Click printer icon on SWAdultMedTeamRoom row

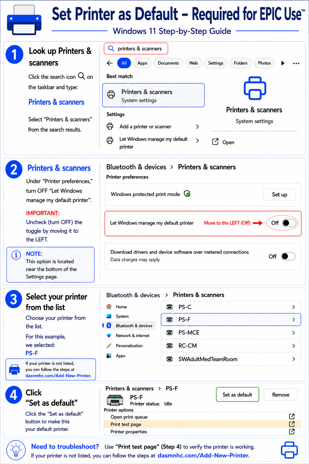pos(170,359)
